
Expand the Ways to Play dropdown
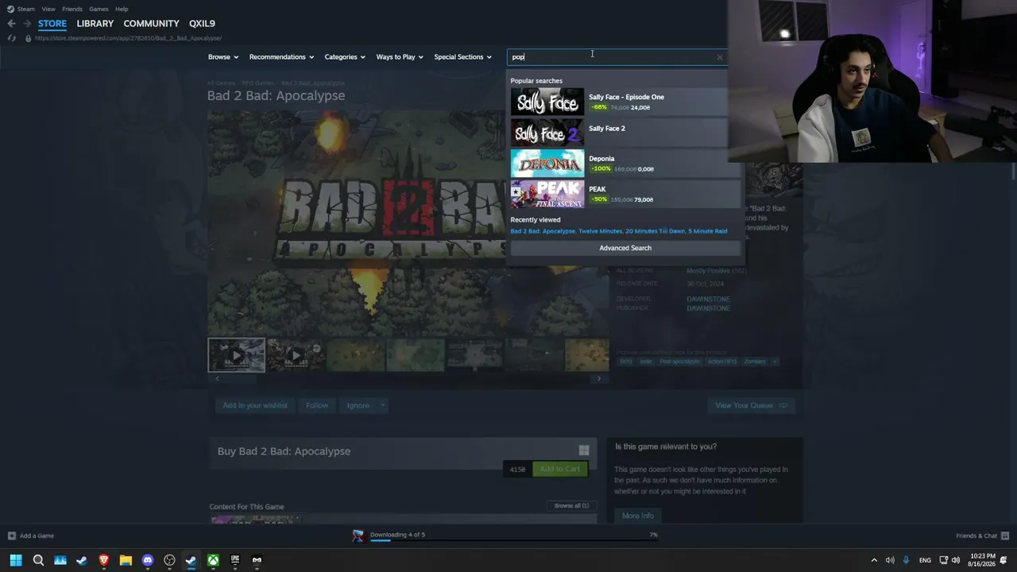coord(400,57)
